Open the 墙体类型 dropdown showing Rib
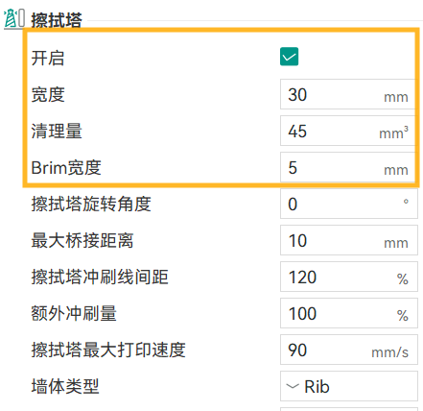Image resolution: width=423 pixels, height=411 pixels. (x=349, y=386)
